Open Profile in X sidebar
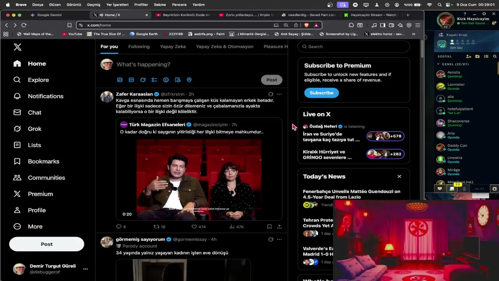This screenshot has height=281, width=499. click(x=30, y=210)
